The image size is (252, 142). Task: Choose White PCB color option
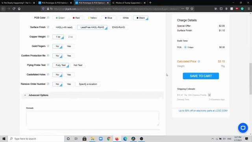pos(124,18)
